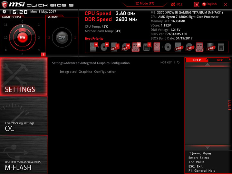Select the UEFI hard disk boot device icon
The width and height of the screenshot is (232, 174).
click(x=94, y=47)
